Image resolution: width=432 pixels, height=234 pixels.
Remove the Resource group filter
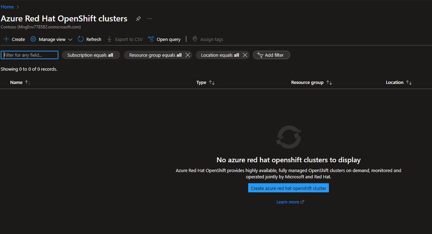pos(188,55)
